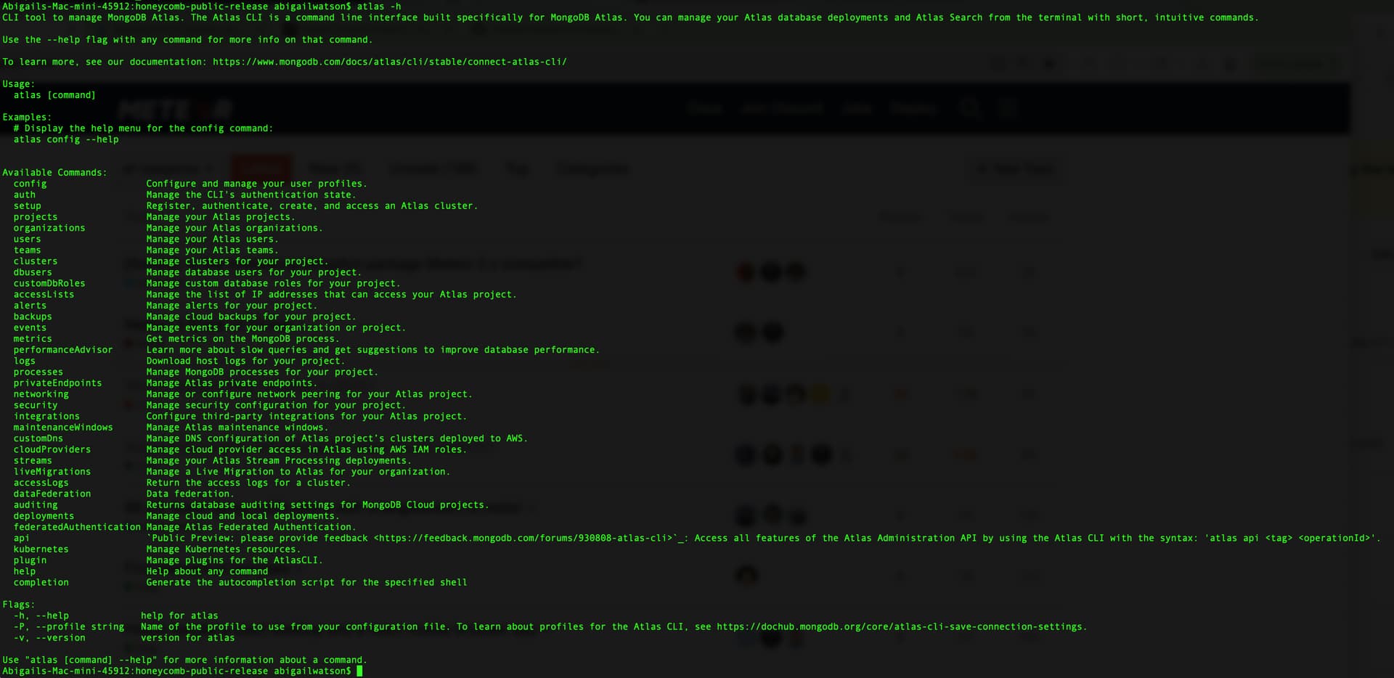The height and width of the screenshot is (678, 1394).
Task: Click the 'streams' command name
Action: point(33,460)
